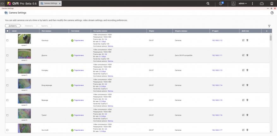Edit the camera at 192.168.0.117

(243, 130)
